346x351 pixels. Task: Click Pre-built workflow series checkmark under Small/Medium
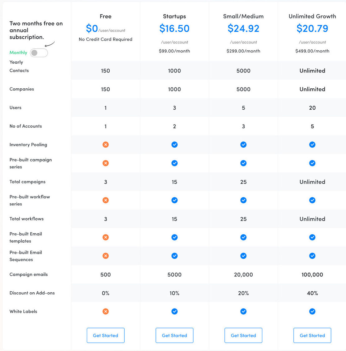pos(244,200)
